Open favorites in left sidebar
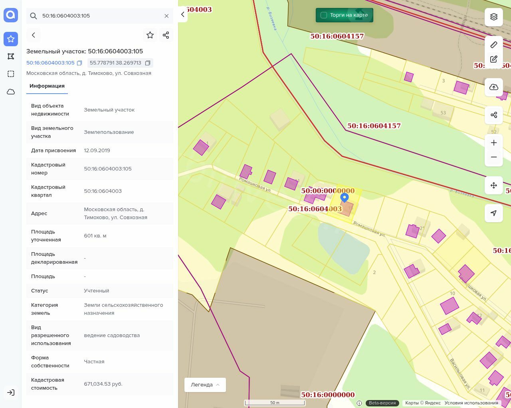The width and height of the screenshot is (511, 408). tap(11, 39)
